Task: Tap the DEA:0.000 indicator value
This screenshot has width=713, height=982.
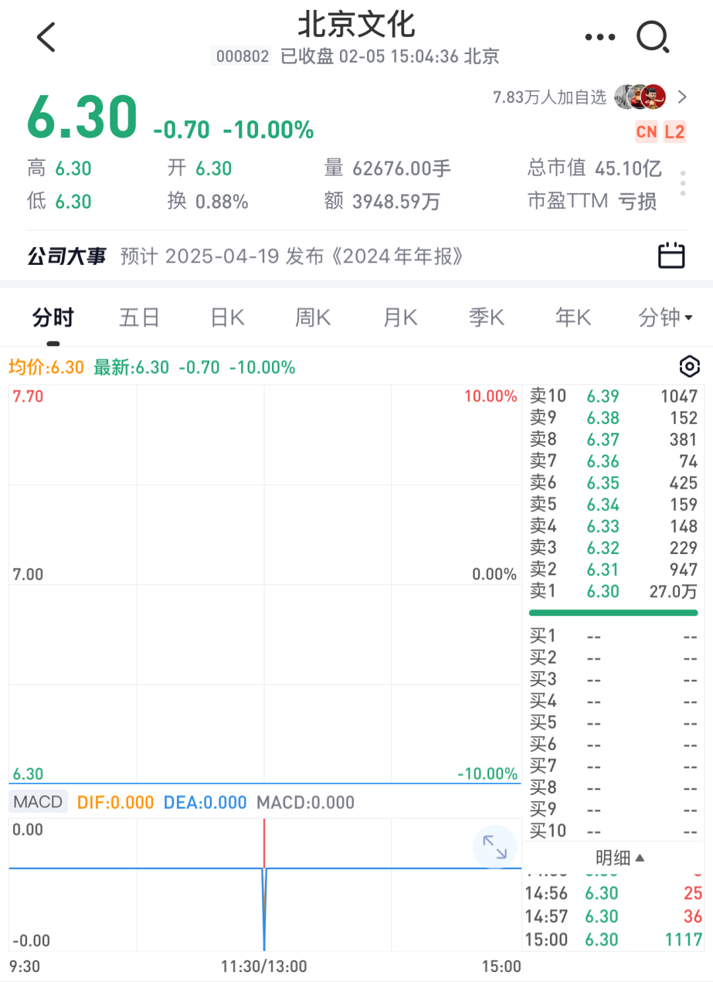Action: 205,802
